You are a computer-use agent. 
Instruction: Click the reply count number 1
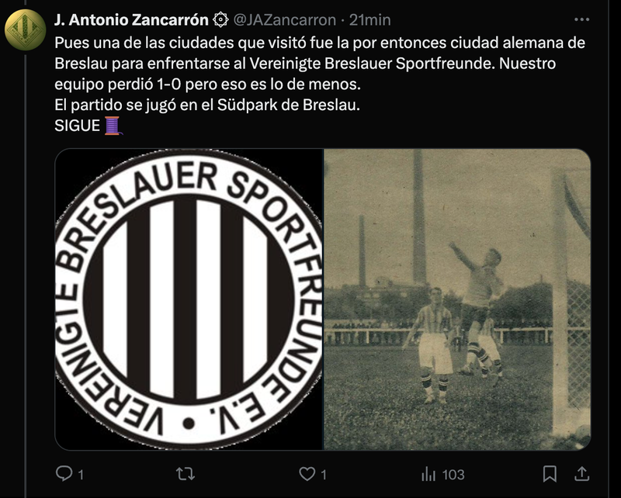[81, 474]
